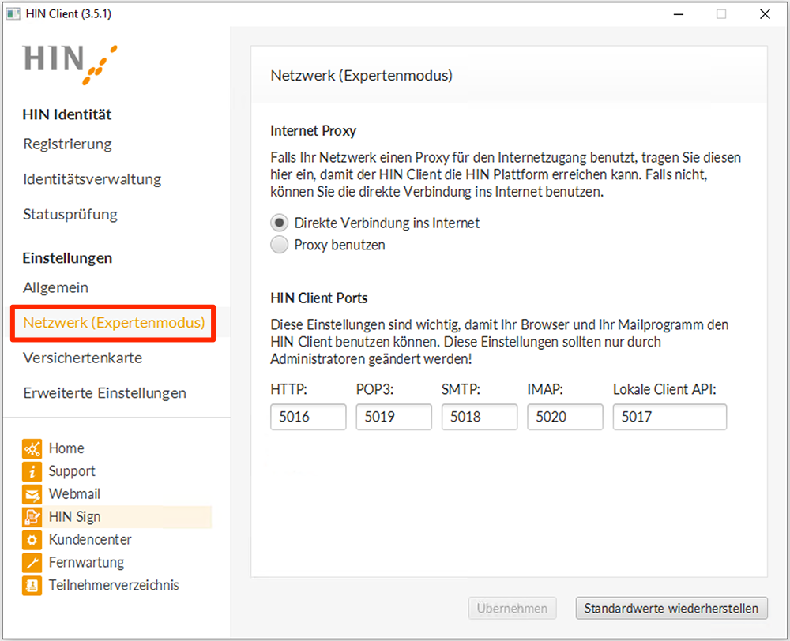Minimize the HIN Client window
This screenshot has height=641, width=790.
[679, 14]
